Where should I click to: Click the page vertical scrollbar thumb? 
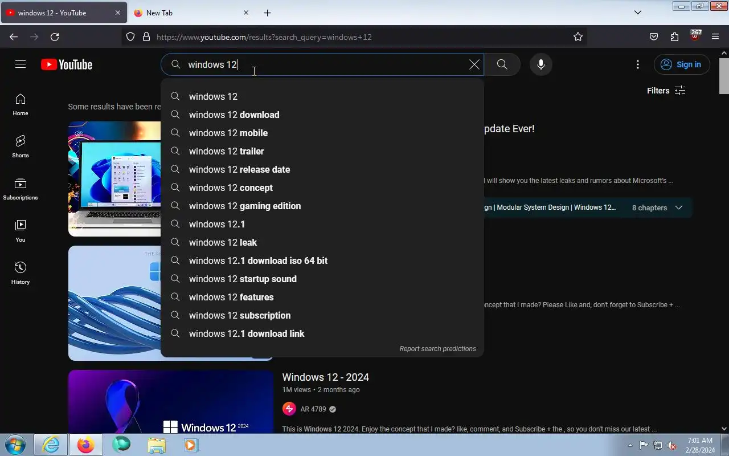click(724, 75)
